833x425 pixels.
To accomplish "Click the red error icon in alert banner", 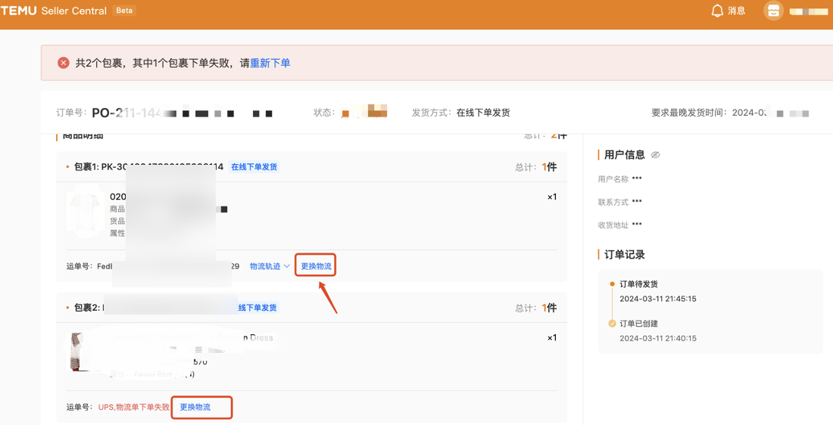I will (x=64, y=63).
